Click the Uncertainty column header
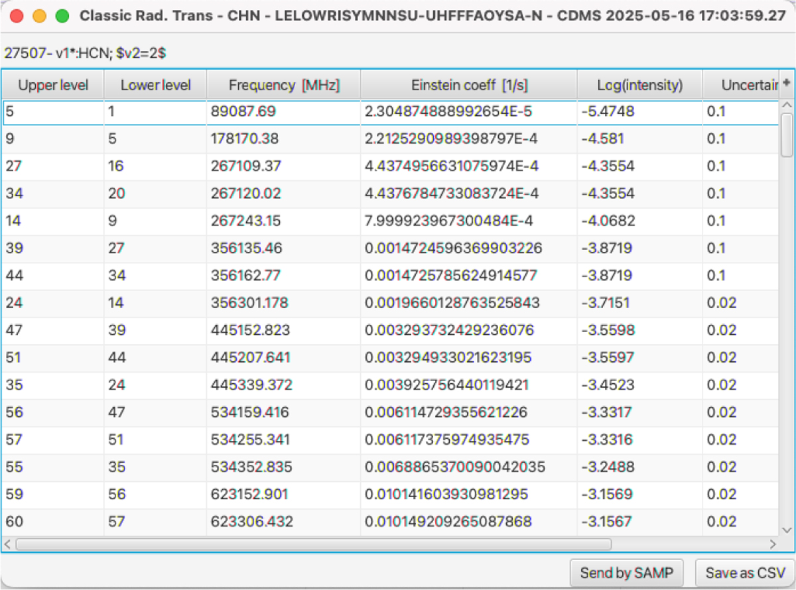 [x=740, y=85]
